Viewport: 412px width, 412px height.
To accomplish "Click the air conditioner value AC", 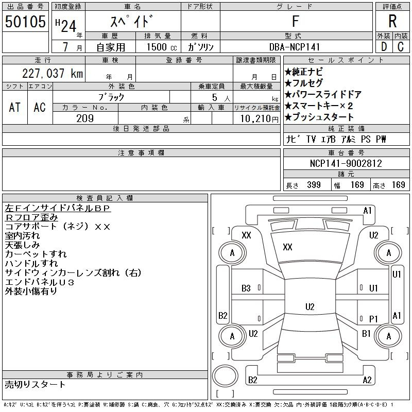I will click(40, 108).
